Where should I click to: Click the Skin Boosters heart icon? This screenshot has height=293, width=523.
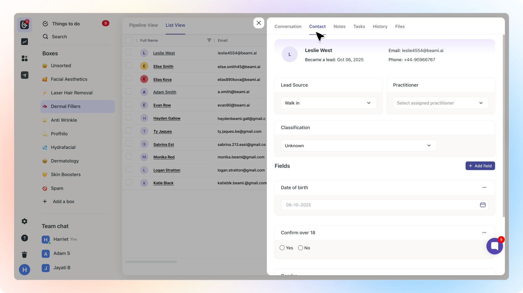point(45,175)
